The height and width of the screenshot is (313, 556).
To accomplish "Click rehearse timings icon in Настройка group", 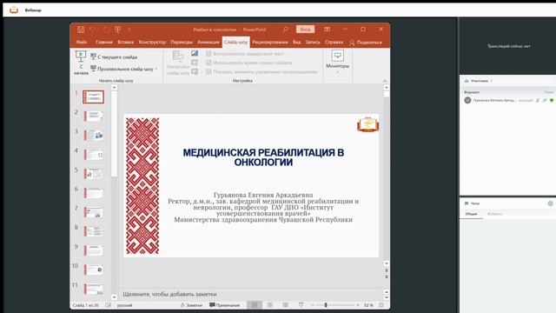I will tap(195, 63).
